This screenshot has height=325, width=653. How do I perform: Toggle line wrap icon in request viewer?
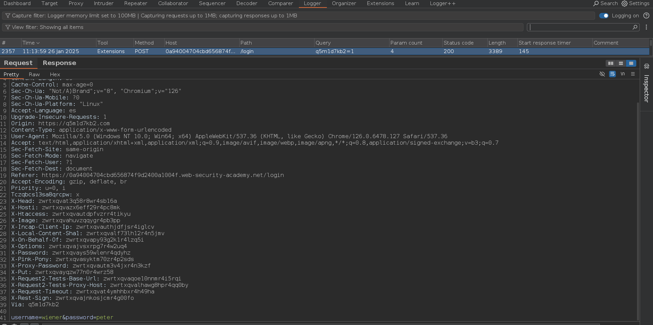(x=612, y=74)
